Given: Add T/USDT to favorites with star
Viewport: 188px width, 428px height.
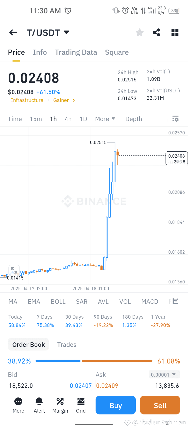Looking at the screenshot, I should click(140, 32).
